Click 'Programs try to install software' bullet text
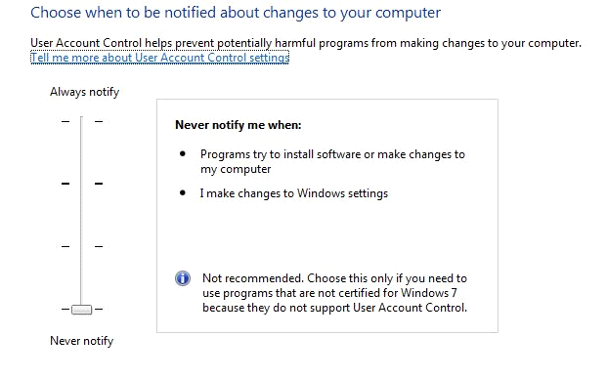This screenshot has height=378, width=607. click(x=332, y=162)
